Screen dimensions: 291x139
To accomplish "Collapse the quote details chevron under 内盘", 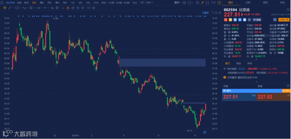I will click(x=257, y=59).
